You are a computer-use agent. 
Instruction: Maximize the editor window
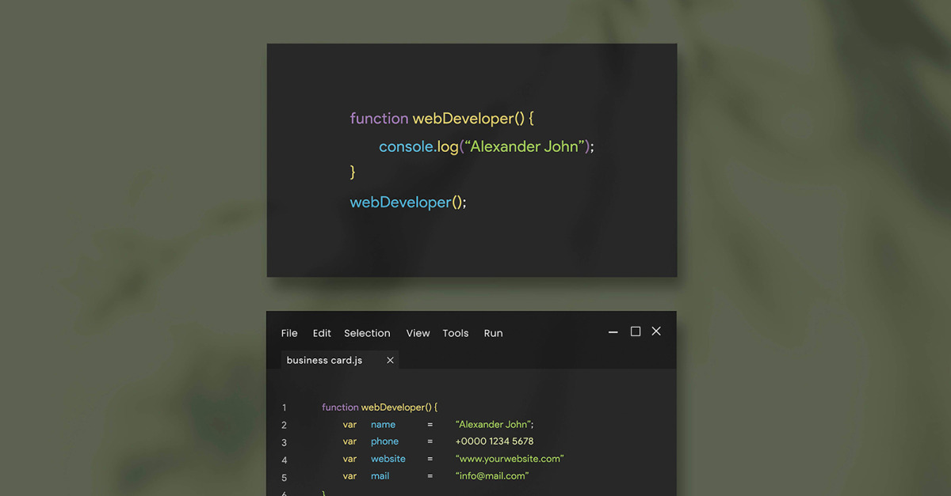pyautogui.click(x=636, y=331)
